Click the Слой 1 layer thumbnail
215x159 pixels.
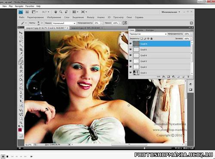[x=136, y=72]
